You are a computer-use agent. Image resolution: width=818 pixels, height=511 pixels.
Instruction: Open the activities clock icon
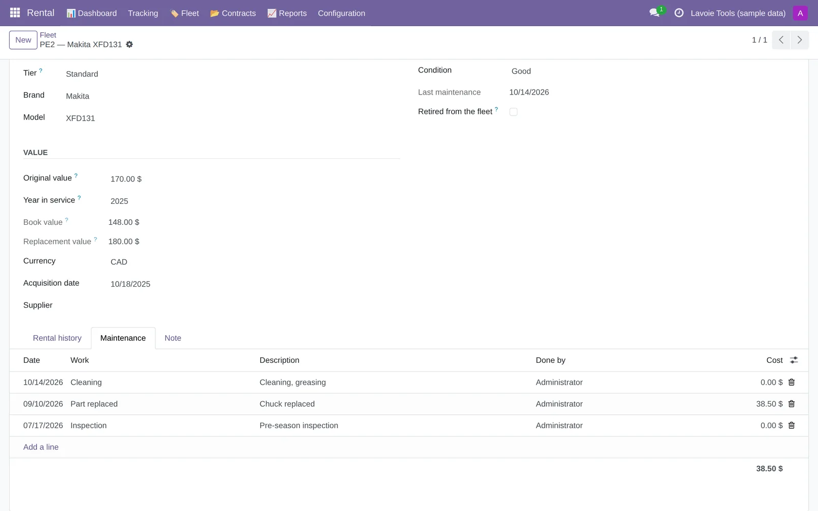(x=679, y=13)
